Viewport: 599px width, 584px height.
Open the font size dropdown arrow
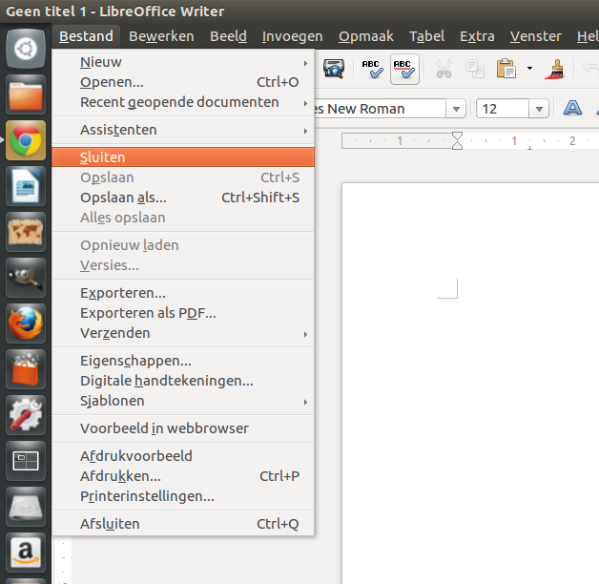(539, 109)
